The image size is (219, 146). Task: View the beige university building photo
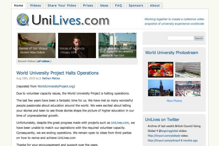point(188,70)
